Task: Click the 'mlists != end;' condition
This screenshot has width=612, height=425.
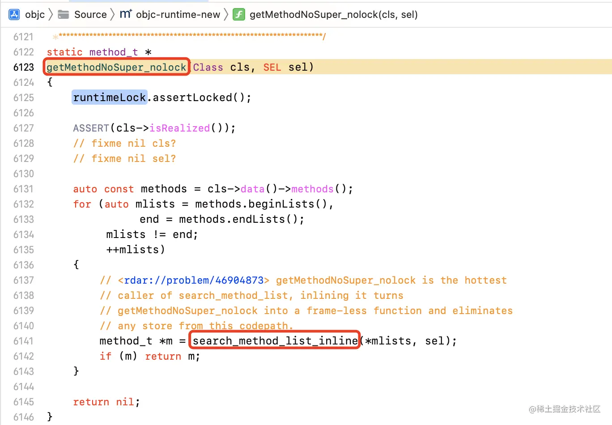Action: [152, 235]
